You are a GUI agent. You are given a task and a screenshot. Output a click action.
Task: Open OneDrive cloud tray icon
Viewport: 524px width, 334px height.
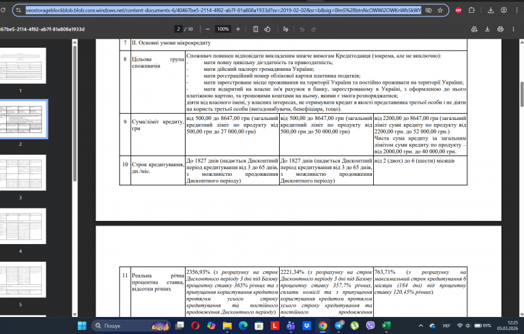coord(433,325)
